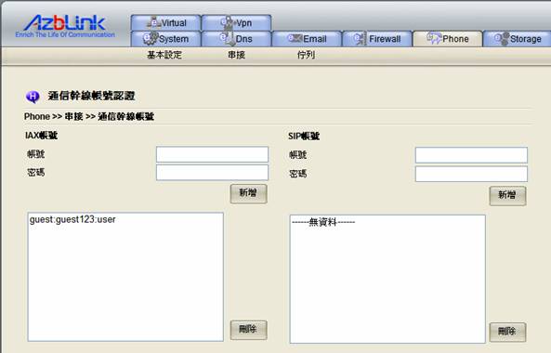Image resolution: width=551 pixels, height=353 pixels.
Task: Open the Storage tab
Action: [x=518, y=39]
